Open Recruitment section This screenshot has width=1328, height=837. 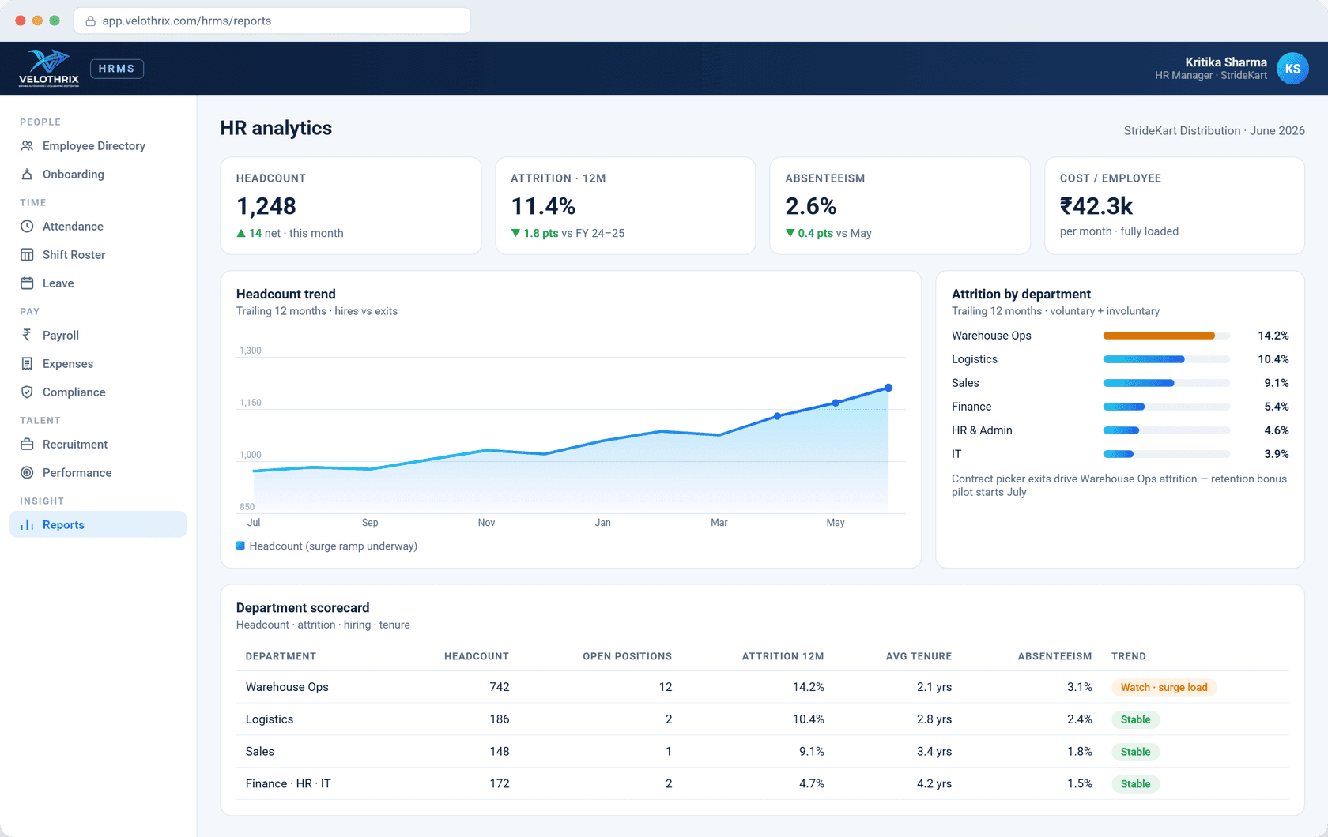pyautogui.click(x=98, y=445)
